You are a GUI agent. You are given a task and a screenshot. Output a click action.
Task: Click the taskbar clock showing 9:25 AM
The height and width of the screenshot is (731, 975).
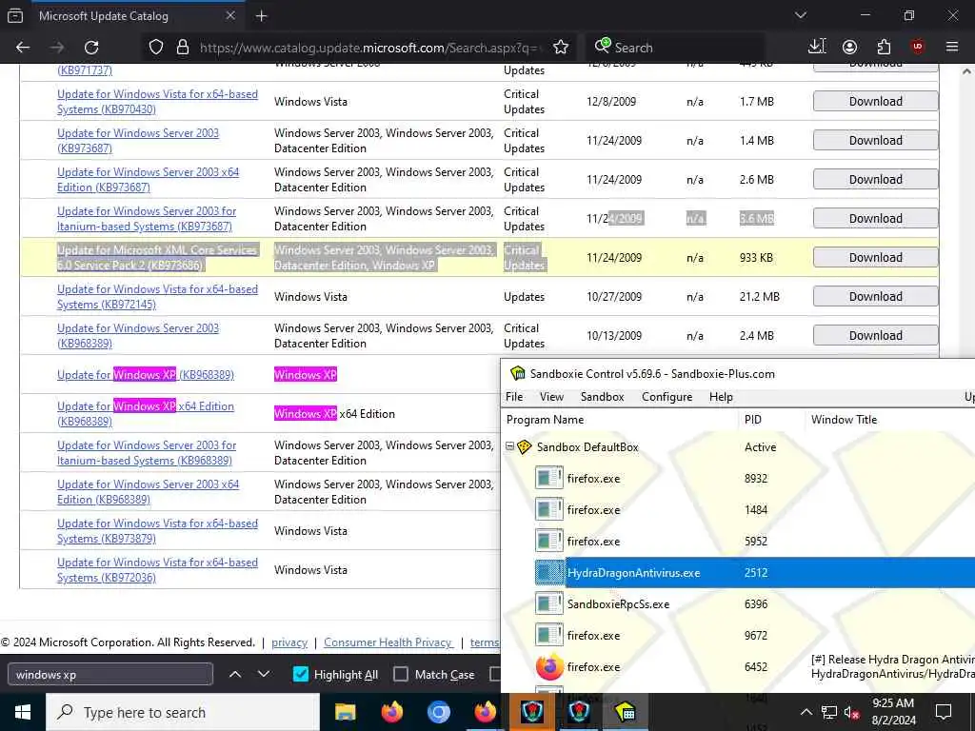[x=893, y=712]
